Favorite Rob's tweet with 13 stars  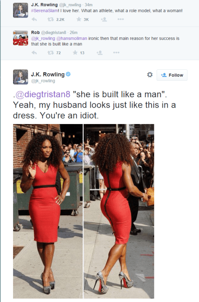(x=75, y=53)
